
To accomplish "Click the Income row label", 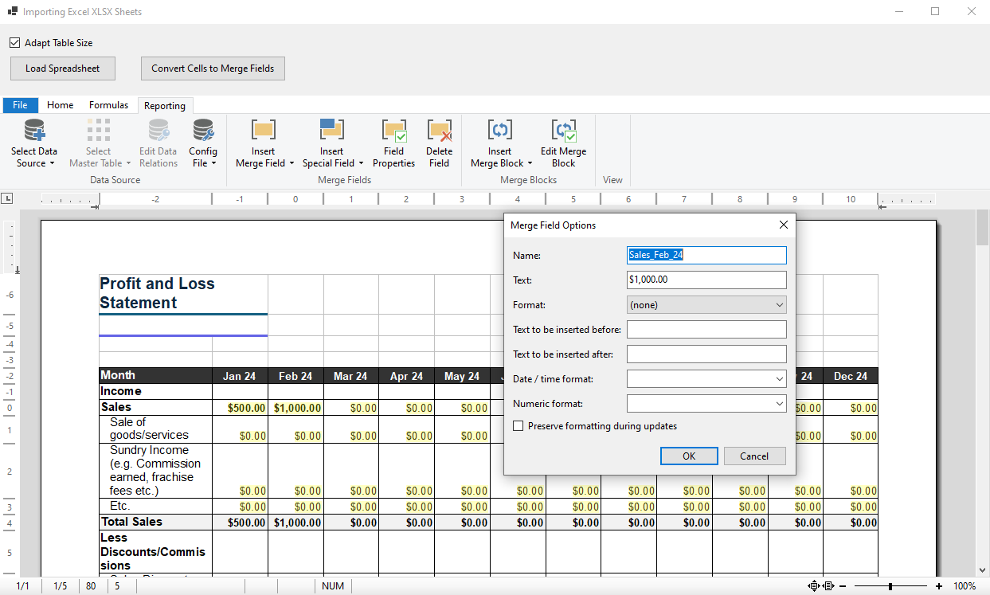I will coord(120,391).
